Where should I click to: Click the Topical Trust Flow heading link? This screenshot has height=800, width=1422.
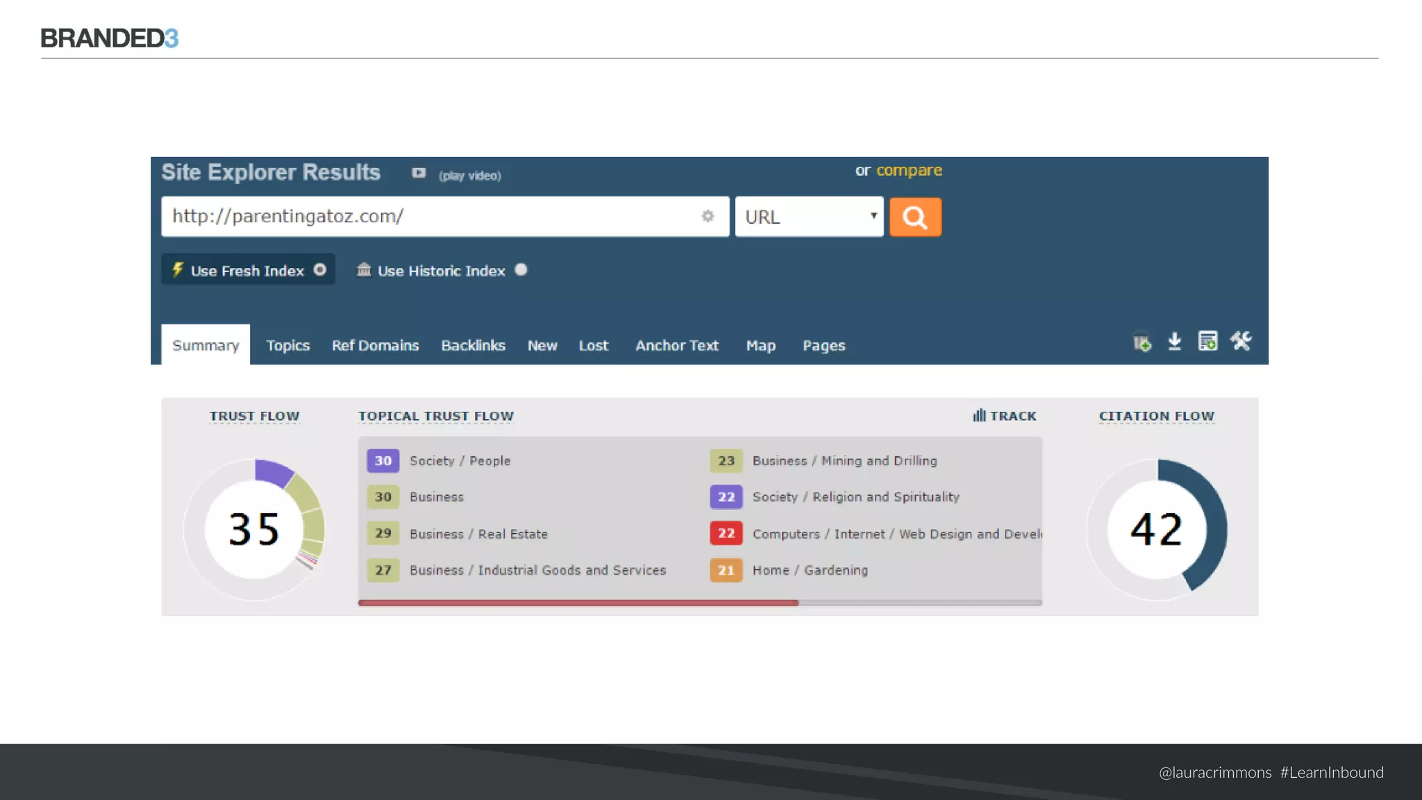435,416
